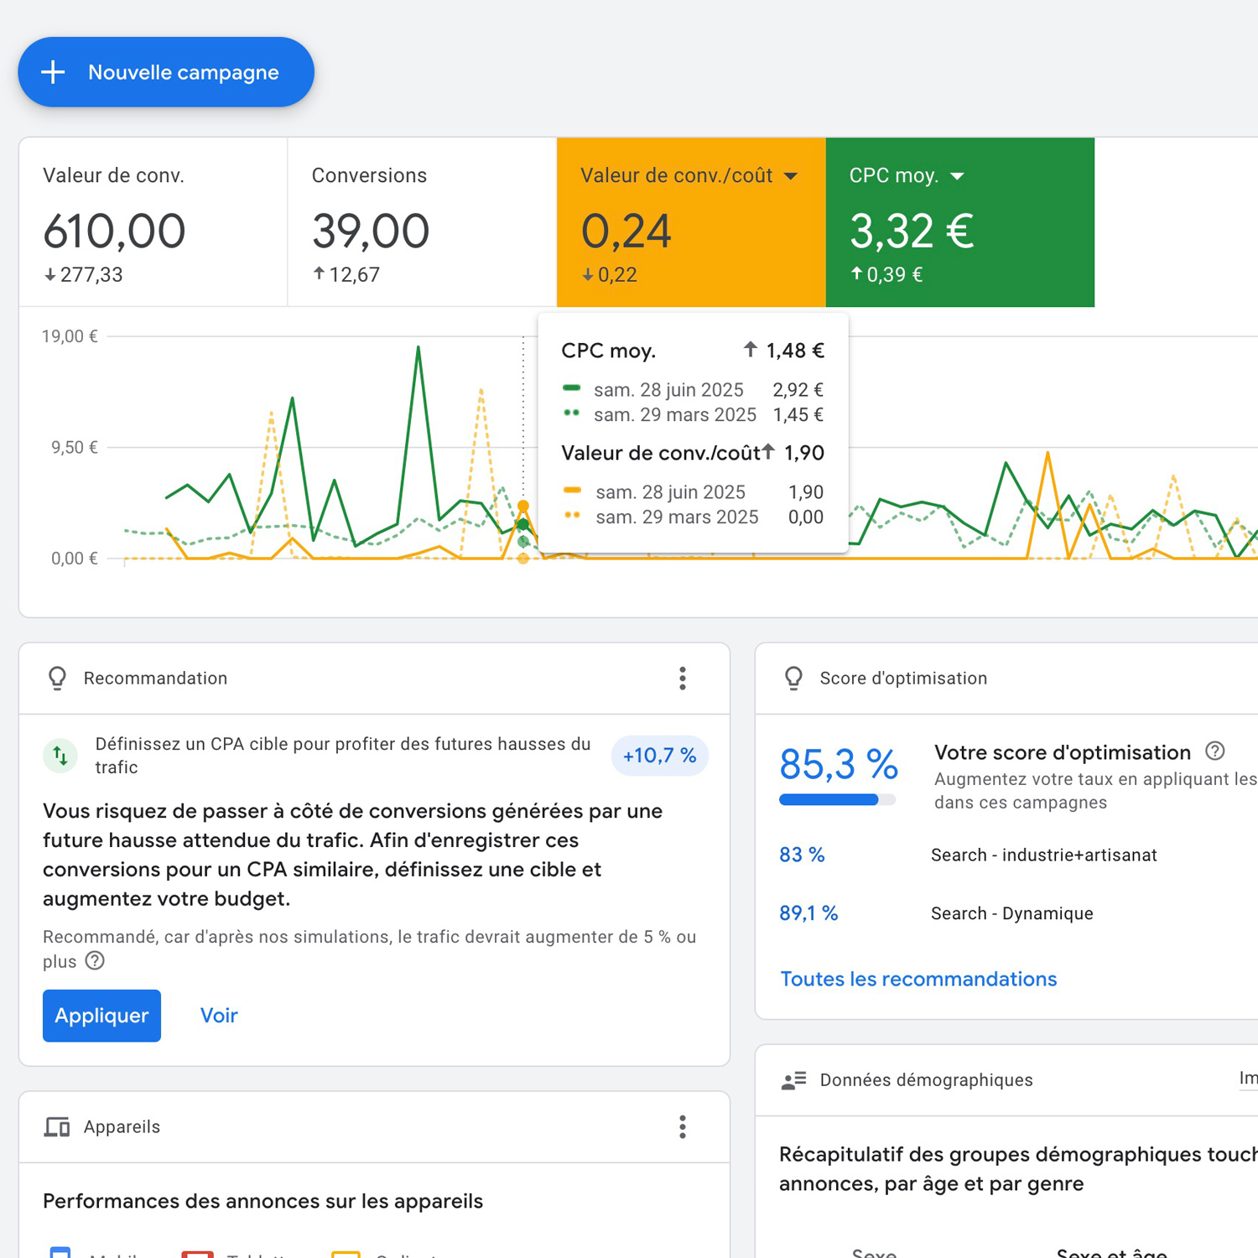This screenshot has height=1258, width=1258.
Task: Click the green up-down arrows CPA icon
Action: 60,756
